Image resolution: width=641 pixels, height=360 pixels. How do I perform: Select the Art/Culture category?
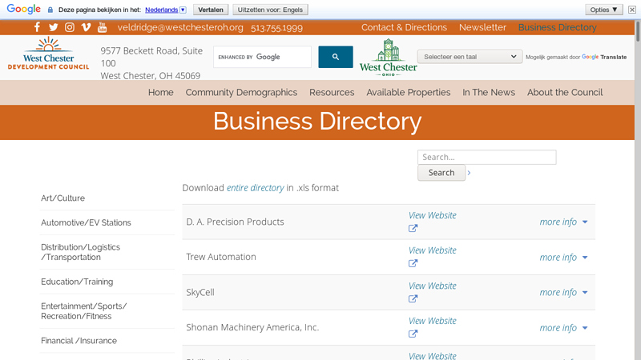[x=63, y=198]
